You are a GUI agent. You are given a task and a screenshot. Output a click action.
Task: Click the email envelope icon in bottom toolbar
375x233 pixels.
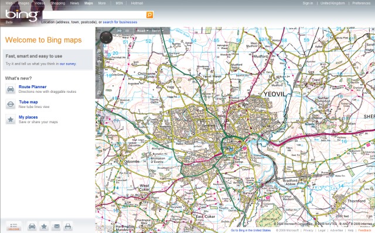[x=56, y=226]
